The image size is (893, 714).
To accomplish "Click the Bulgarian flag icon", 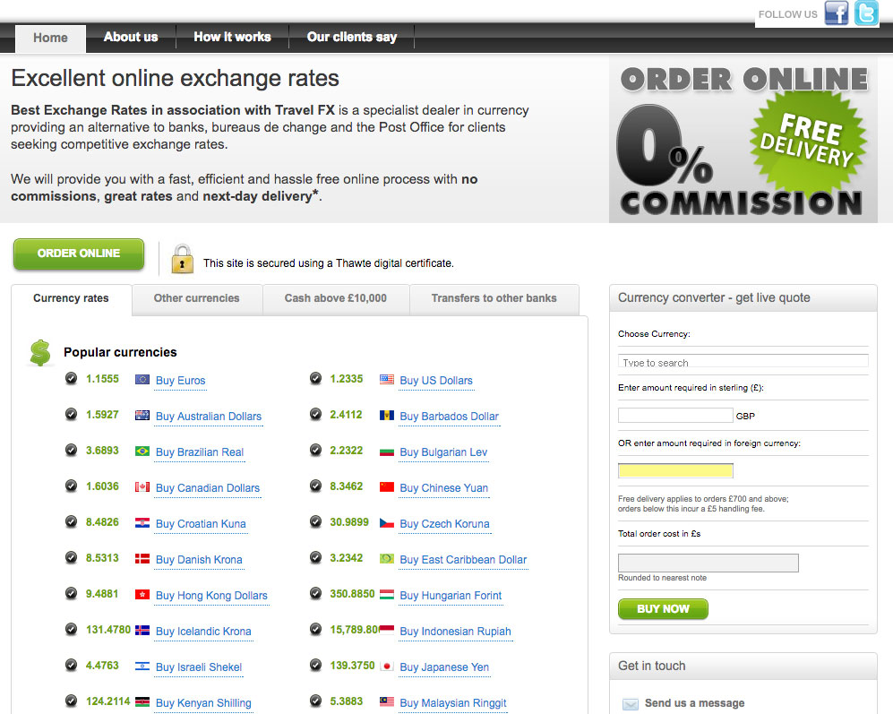I will [x=387, y=452].
